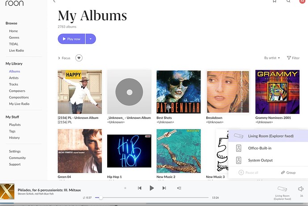The width and height of the screenshot is (308, 206).
Task: Seek using the track progress slider
Action: point(152,198)
